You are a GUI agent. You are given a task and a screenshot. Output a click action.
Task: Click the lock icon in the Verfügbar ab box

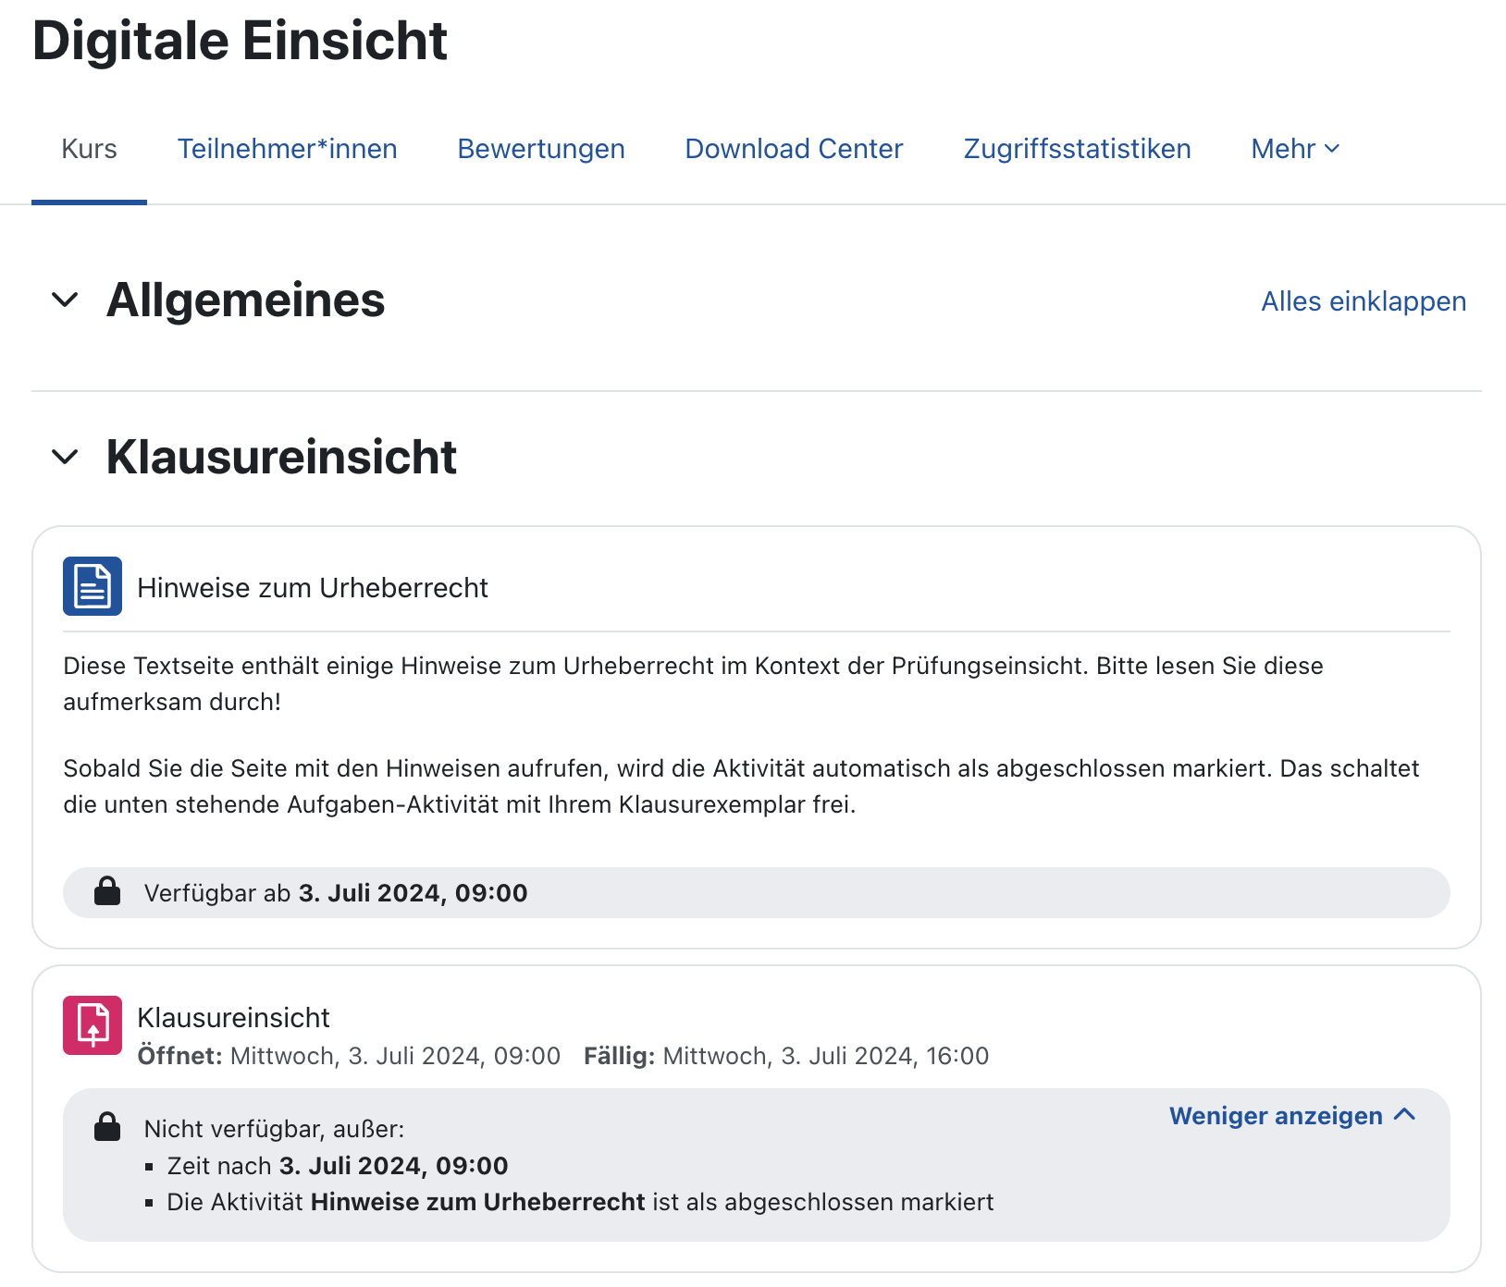tap(107, 891)
